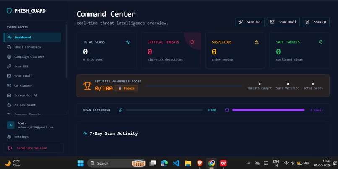Screen dimensions: 338x169
Task: Click the Chrome taskbar icon
Action: point(211,164)
